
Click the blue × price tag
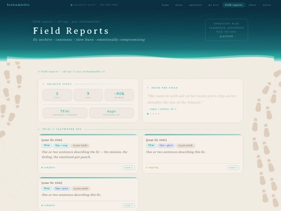[62, 189]
